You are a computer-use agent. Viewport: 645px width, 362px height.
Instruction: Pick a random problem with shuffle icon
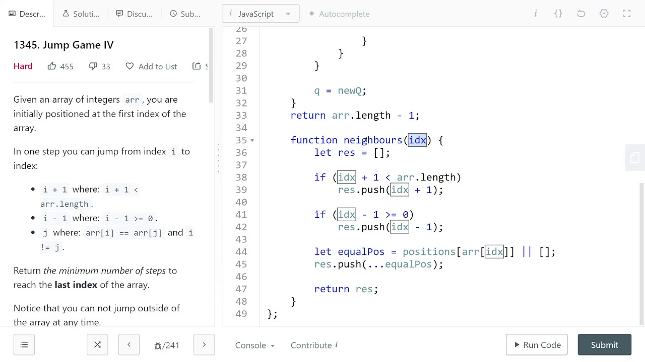[x=97, y=345]
